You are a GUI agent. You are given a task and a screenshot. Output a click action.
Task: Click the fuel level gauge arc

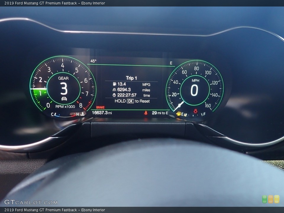coord(194,115)
